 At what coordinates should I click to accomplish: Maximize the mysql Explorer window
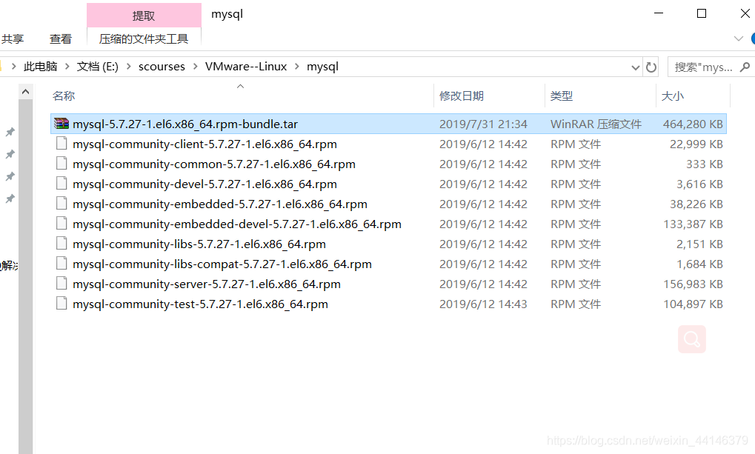(702, 13)
